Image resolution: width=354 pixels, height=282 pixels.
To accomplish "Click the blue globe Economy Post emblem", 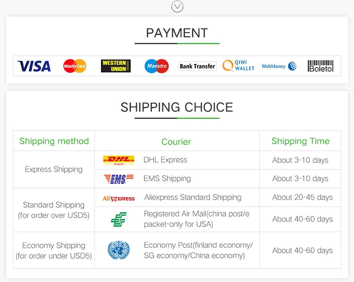I will coord(119,250).
